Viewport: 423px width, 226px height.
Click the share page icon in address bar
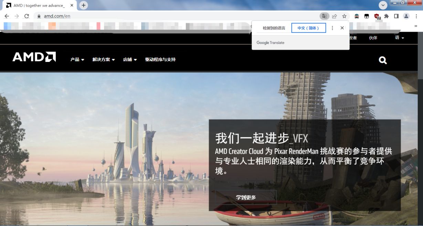pyautogui.click(x=334, y=16)
